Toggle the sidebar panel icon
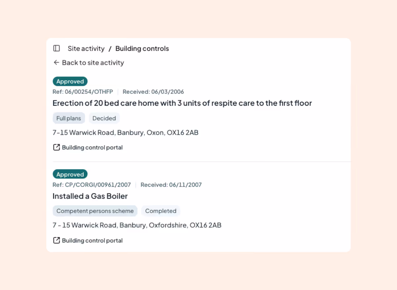The image size is (397, 290). coord(56,48)
